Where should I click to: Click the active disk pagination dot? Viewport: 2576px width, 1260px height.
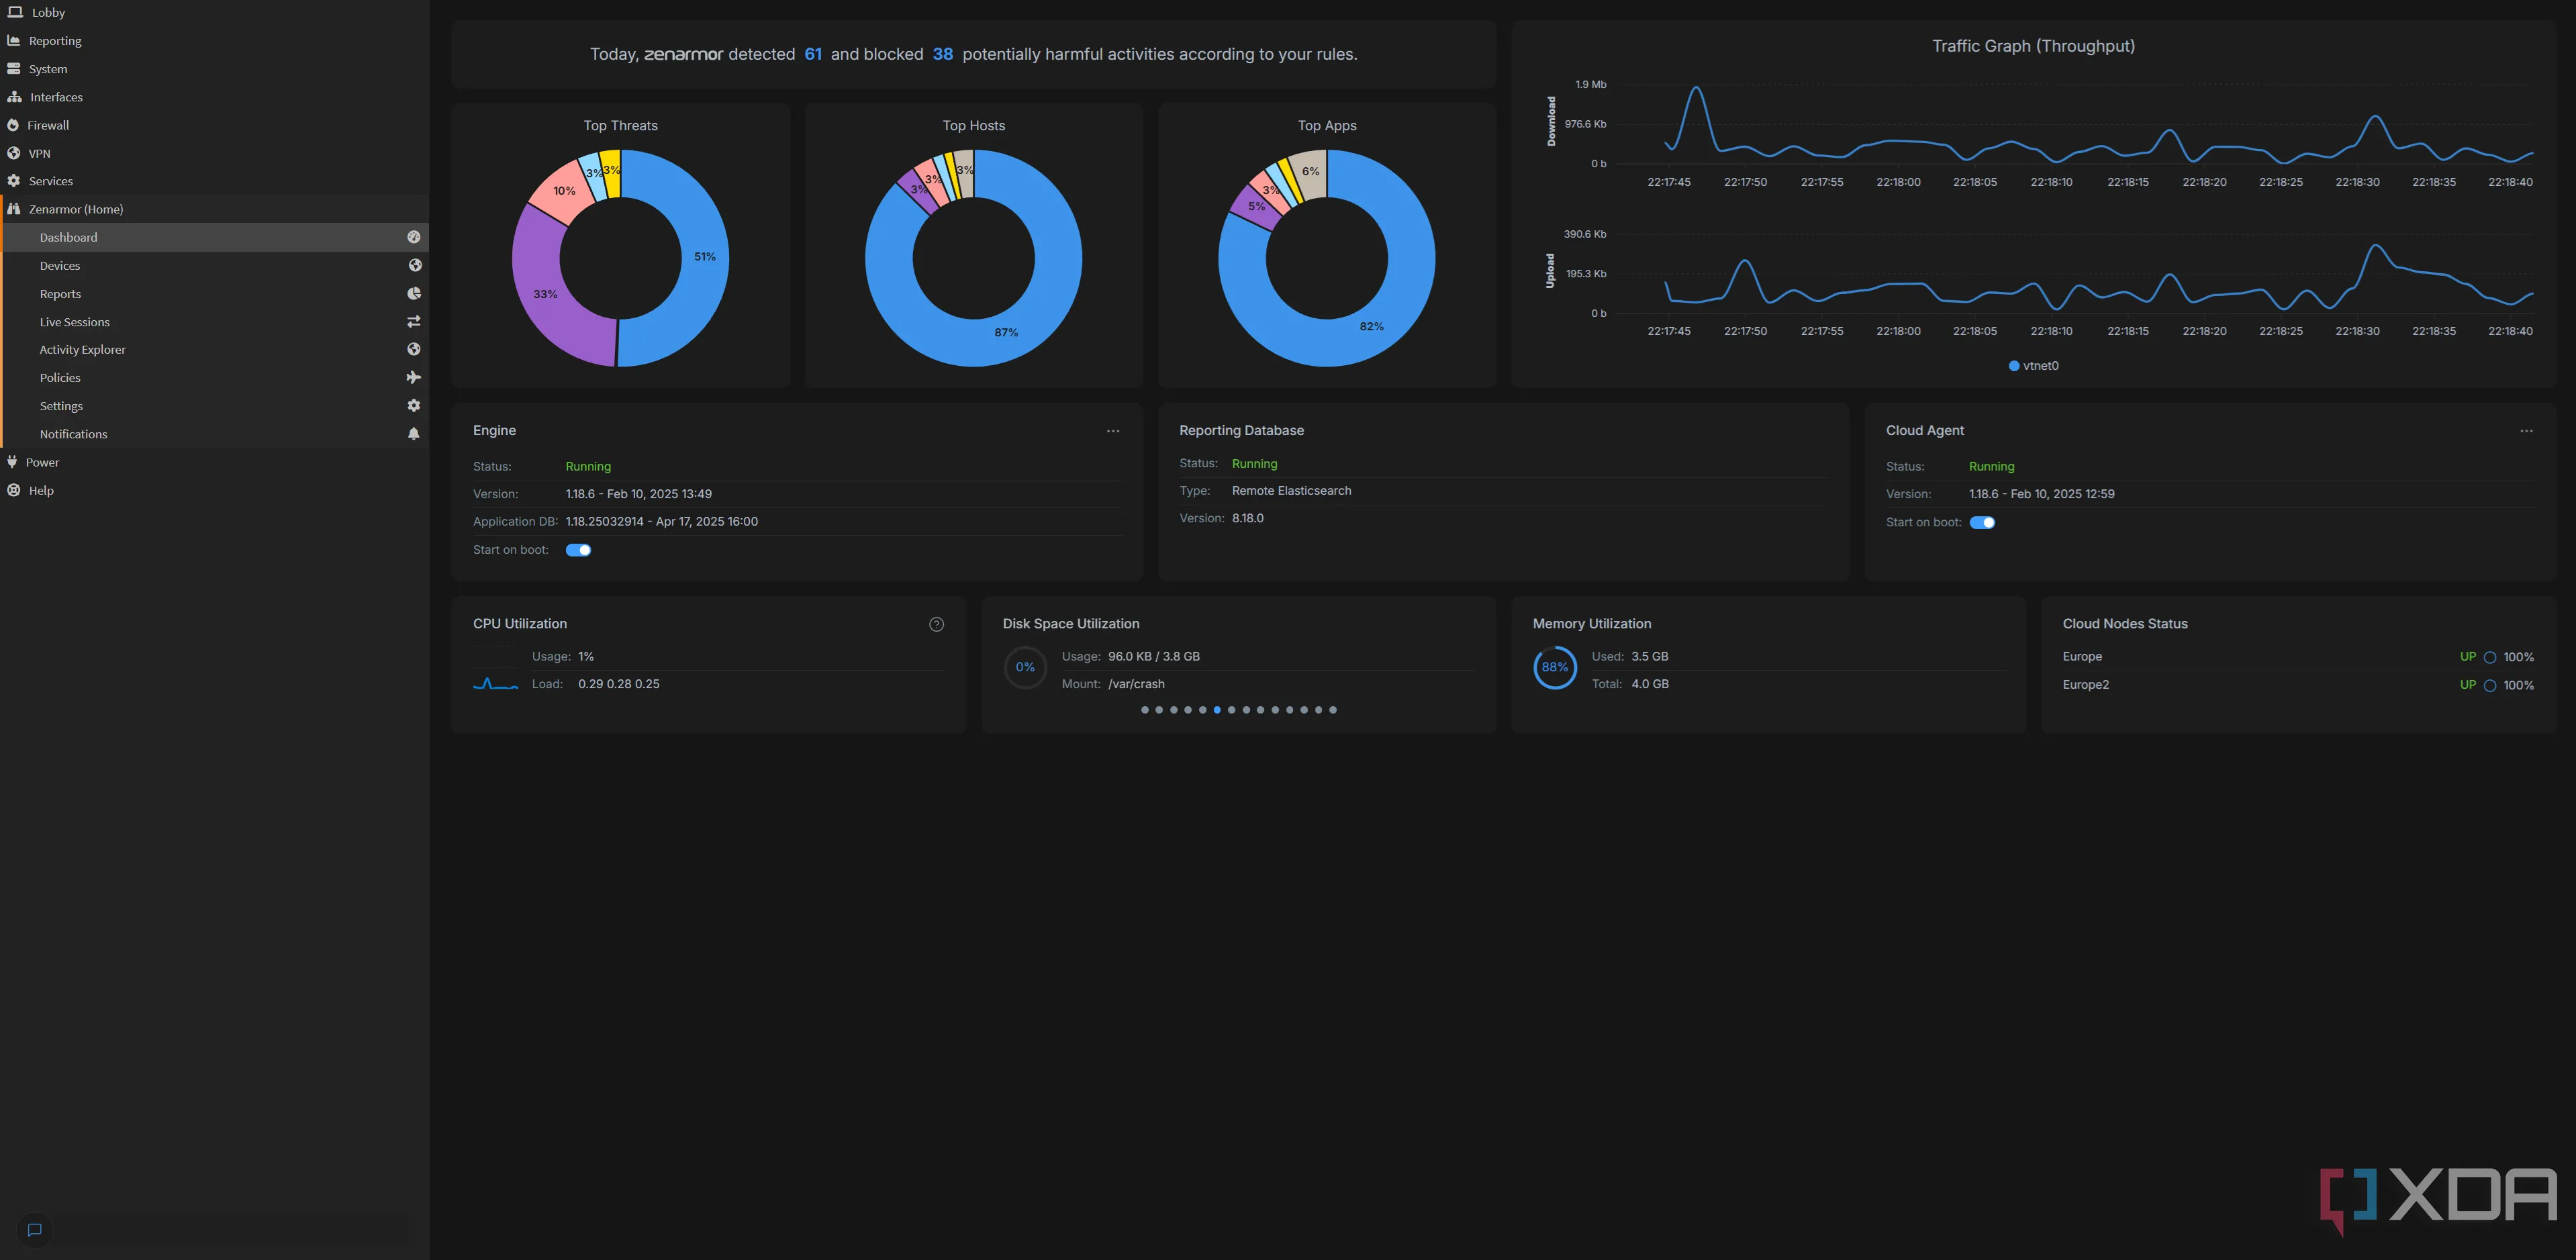(1216, 710)
